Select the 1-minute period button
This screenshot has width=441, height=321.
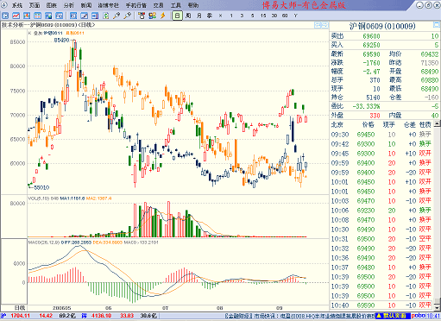[x=231, y=16]
